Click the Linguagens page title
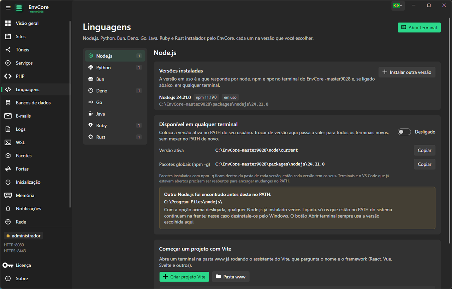Screen dimensions: 452x289 pos(107,27)
